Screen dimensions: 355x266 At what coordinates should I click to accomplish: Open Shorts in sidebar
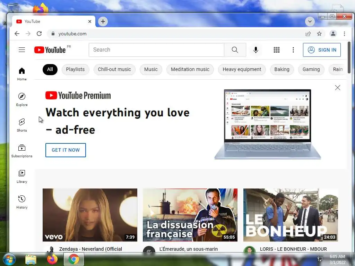pos(22,125)
